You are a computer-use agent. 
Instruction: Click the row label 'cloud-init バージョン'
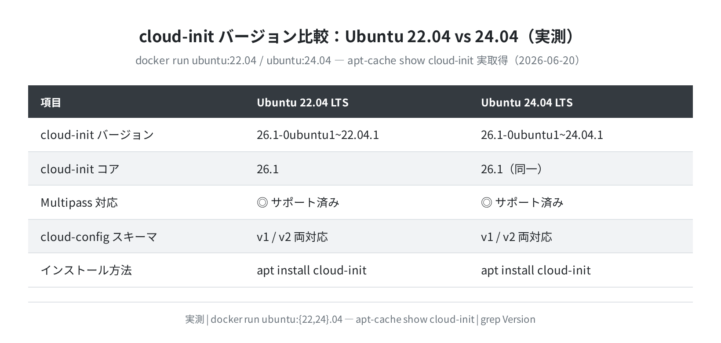coord(97,135)
